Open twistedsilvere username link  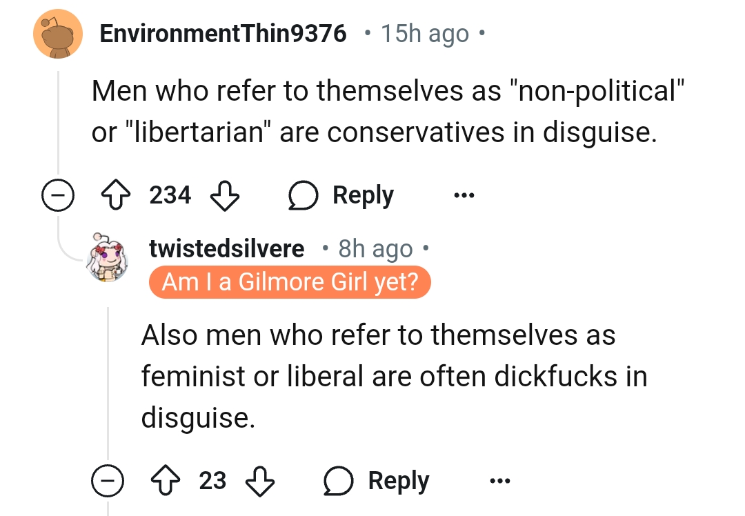[227, 248]
